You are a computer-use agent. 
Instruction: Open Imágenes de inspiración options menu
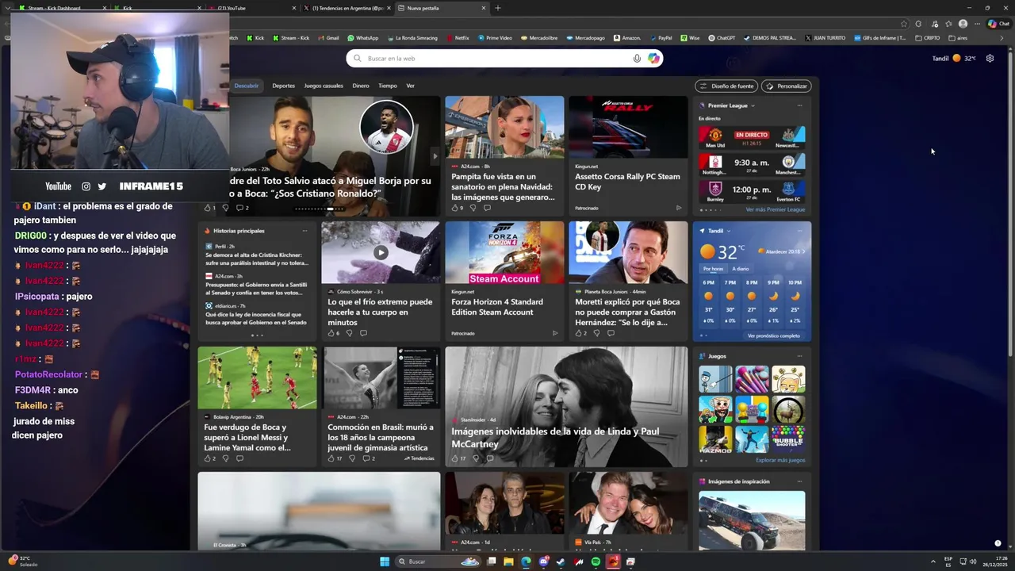point(799,481)
